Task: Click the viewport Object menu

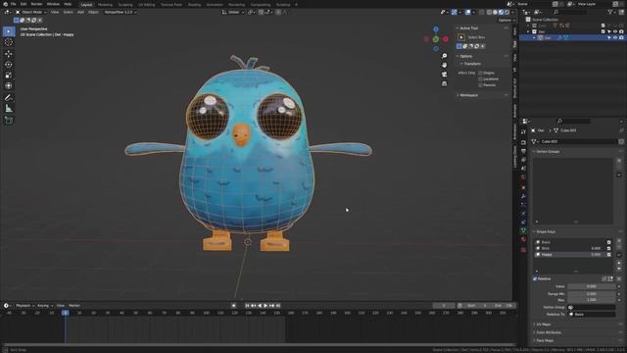Action: click(93, 12)
